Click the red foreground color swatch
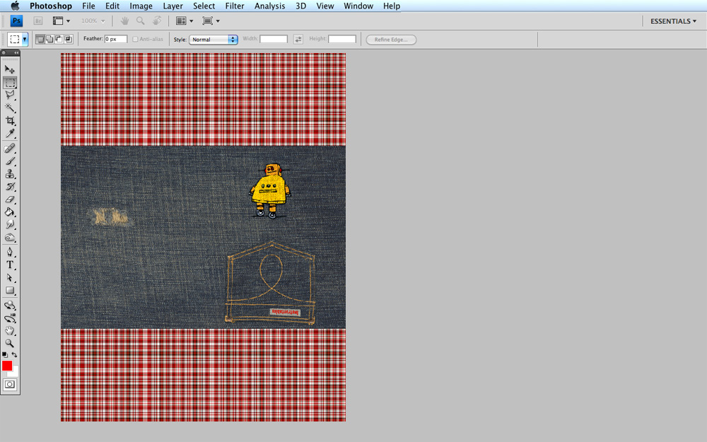This screenshot has height=442, width=707. (7, 366)
